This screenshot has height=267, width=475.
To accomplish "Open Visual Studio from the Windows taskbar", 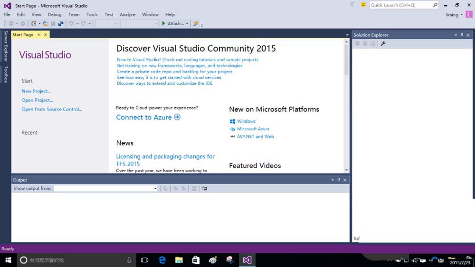I will pos(247,260).
